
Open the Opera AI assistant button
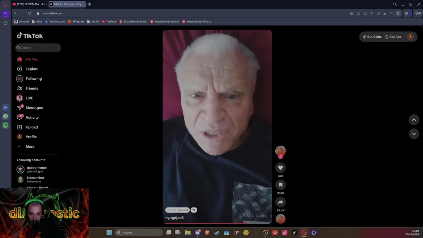(x=418, y=13)
